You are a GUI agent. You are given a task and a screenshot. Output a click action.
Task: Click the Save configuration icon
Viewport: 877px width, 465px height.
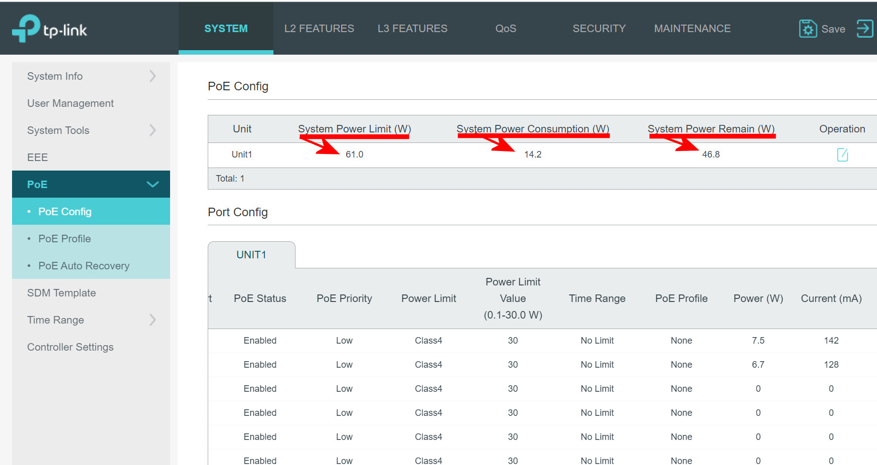808,29
